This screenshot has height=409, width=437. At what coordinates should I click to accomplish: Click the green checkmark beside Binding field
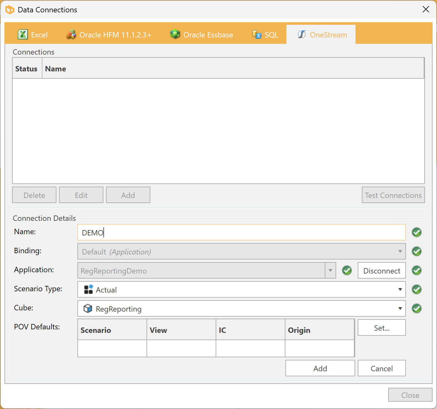tap(417, 251)
